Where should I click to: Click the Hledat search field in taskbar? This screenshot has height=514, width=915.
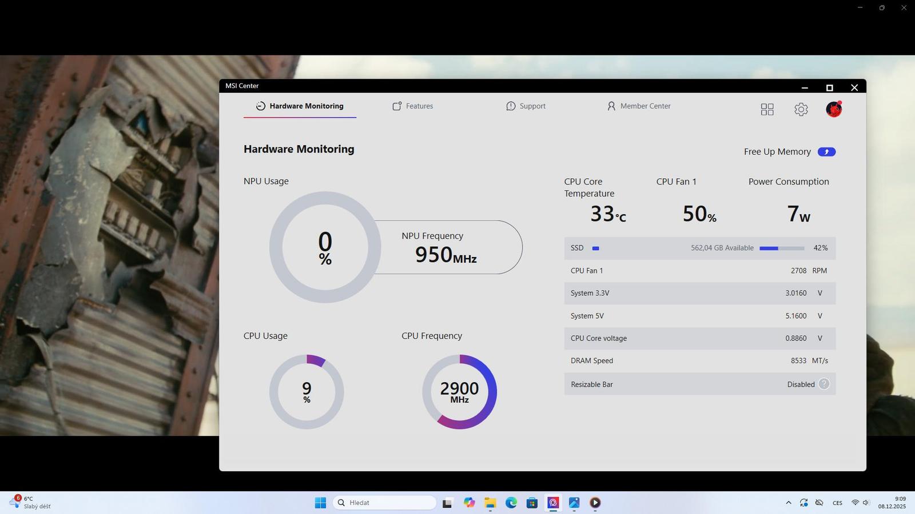383,503
